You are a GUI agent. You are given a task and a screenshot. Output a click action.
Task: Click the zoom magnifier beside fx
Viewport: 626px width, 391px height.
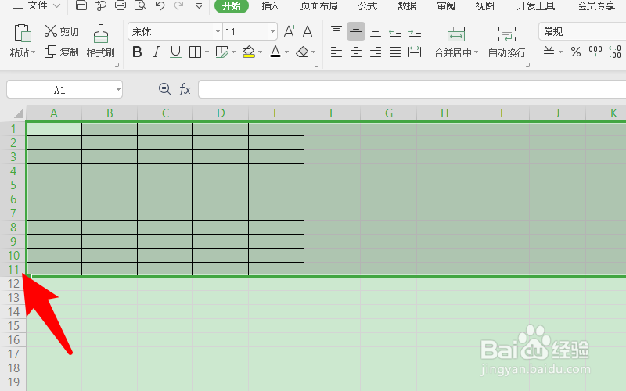click(164, 89)
